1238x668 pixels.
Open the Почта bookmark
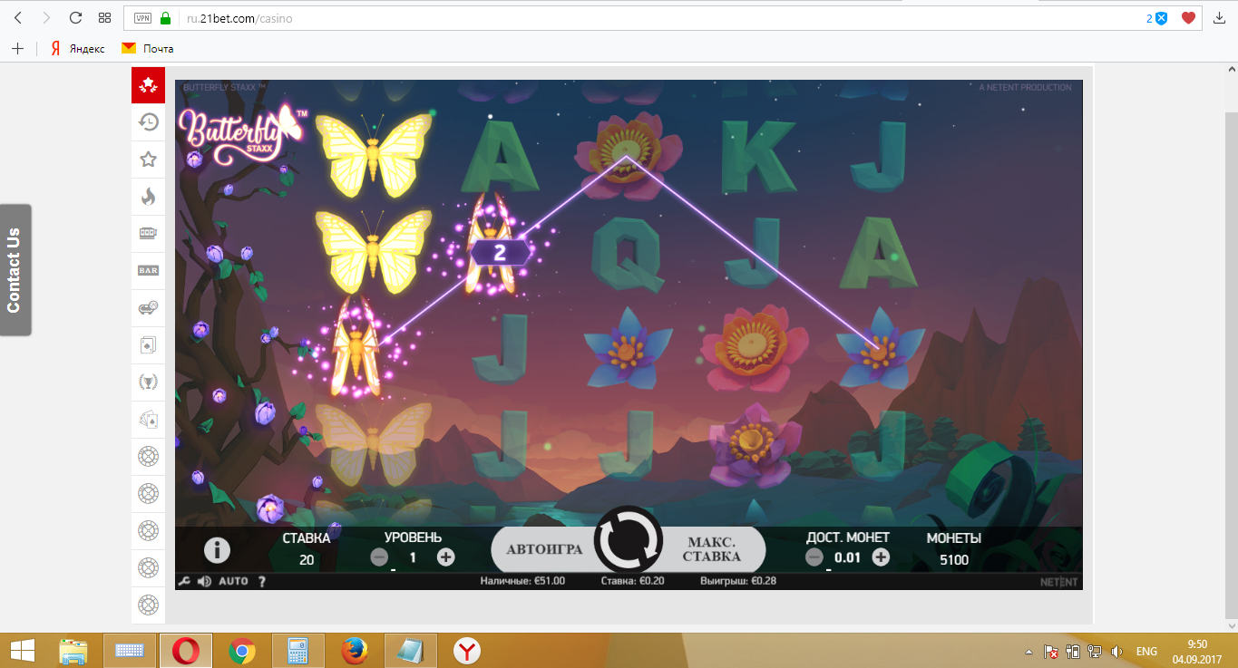click(x=148, y=48)
